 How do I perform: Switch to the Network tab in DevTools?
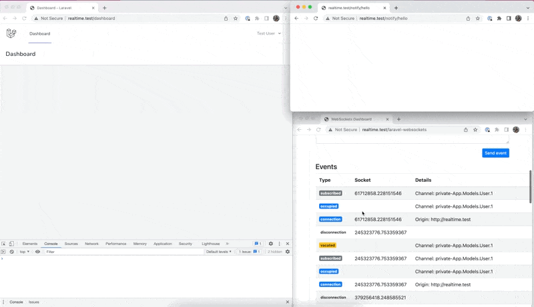click(x=91, y=244)
